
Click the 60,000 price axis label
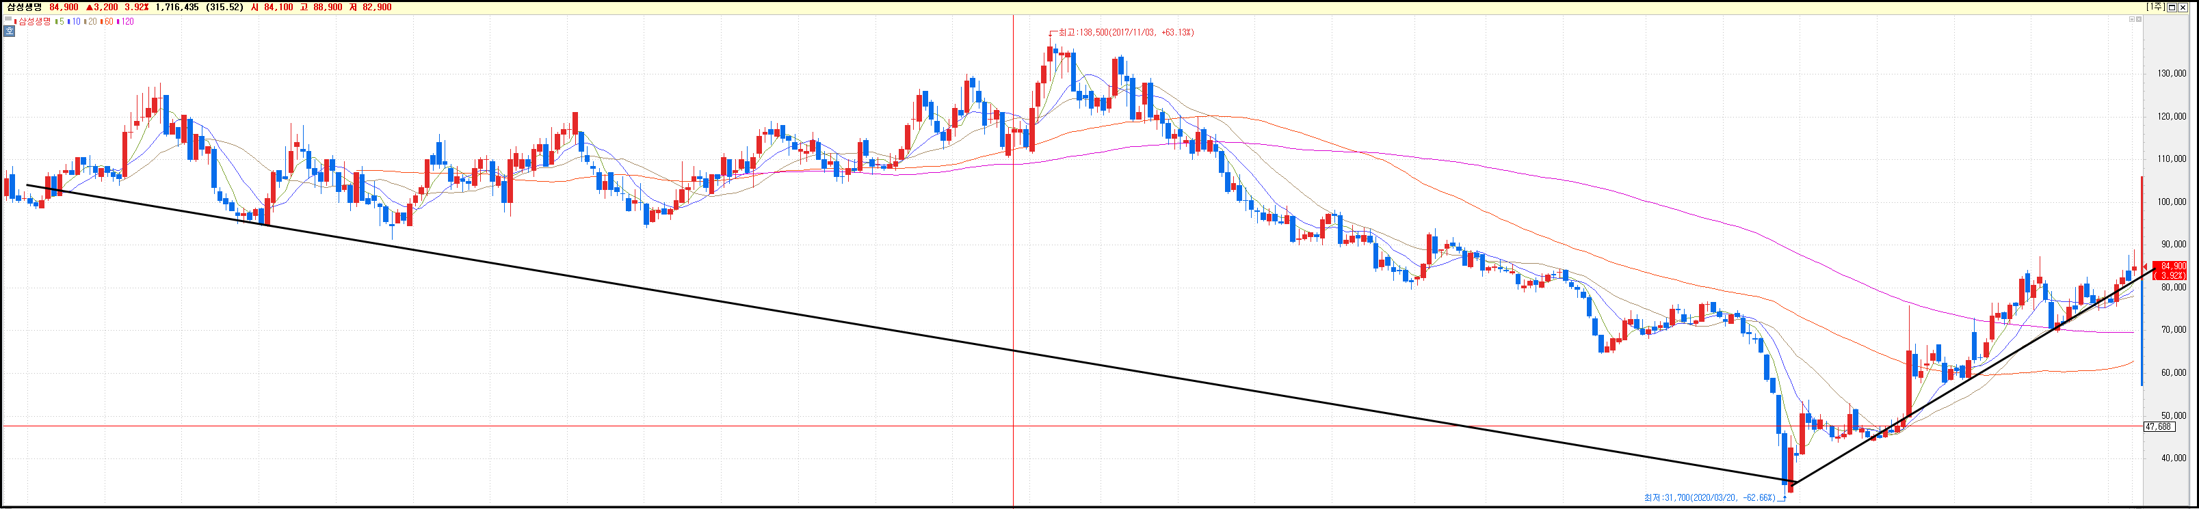click(x=2174, y=372)
